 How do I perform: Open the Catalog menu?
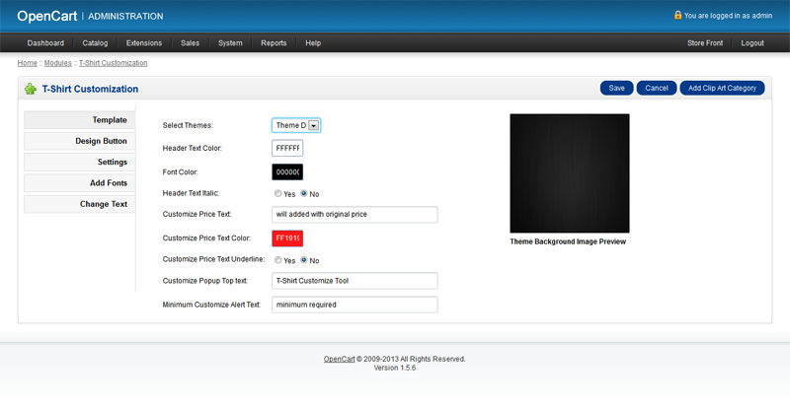click(x=95, y=43)
